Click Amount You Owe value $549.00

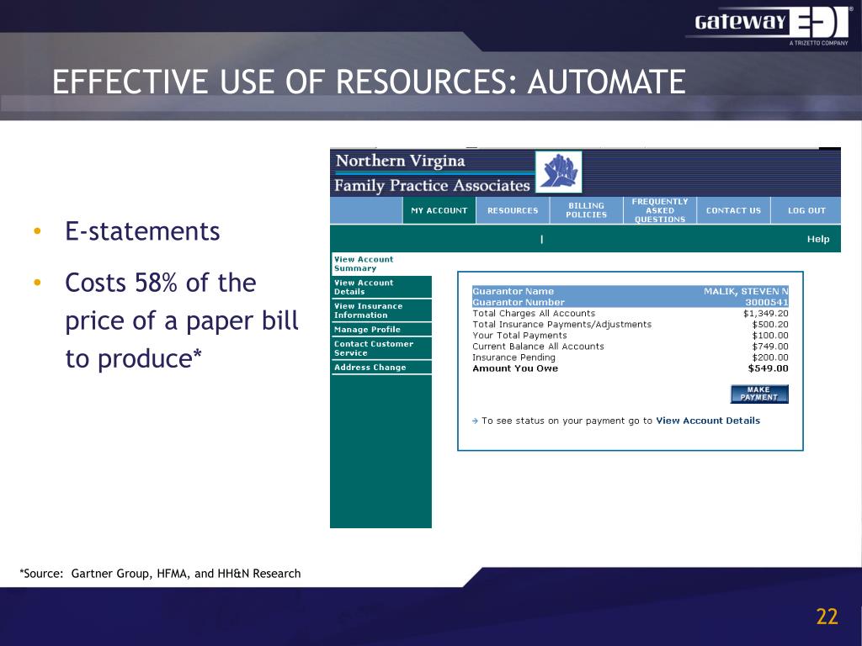[x=768, y=368]
